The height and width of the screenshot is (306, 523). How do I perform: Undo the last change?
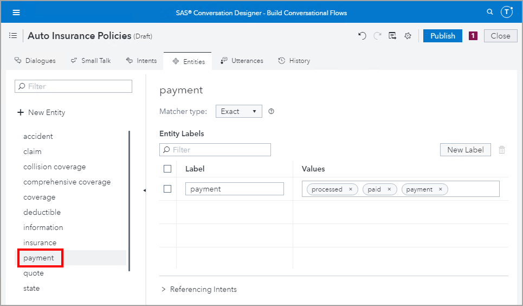coord(362,36)
